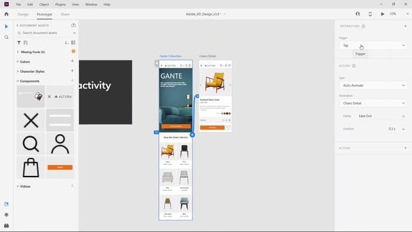Open the Edit menu
The width and height of the screenshot is (412, 232).
coord(30,5)
